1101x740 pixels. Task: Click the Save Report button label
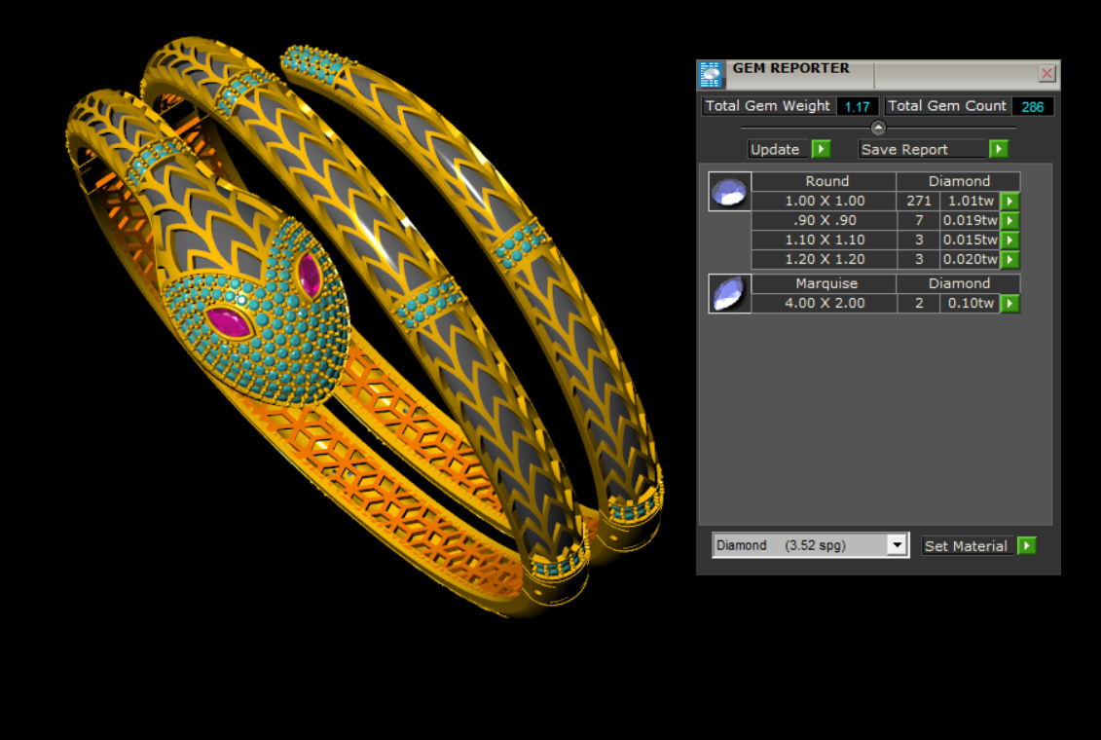coord(904,149)
